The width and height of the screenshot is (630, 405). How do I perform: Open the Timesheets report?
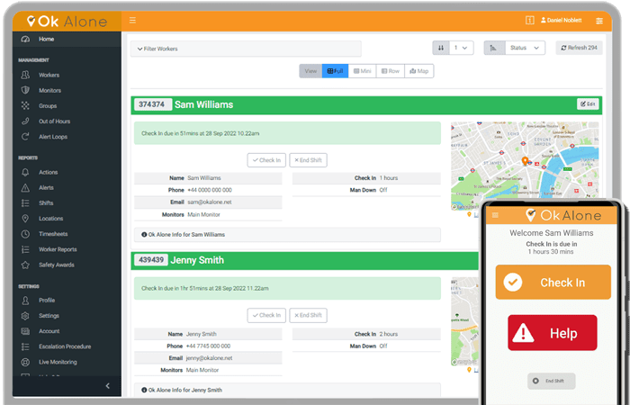(x=53, y=234)
